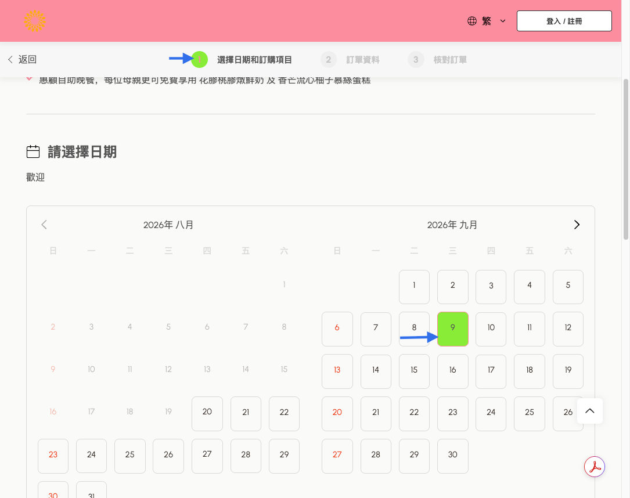Click the scroll-to-top arrow button
This screenshot has height=498, width=630.
[x=590, y=411]
